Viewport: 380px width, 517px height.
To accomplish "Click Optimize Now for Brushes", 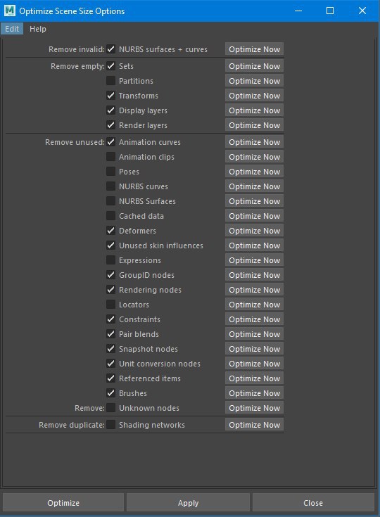I will point(254,393).
